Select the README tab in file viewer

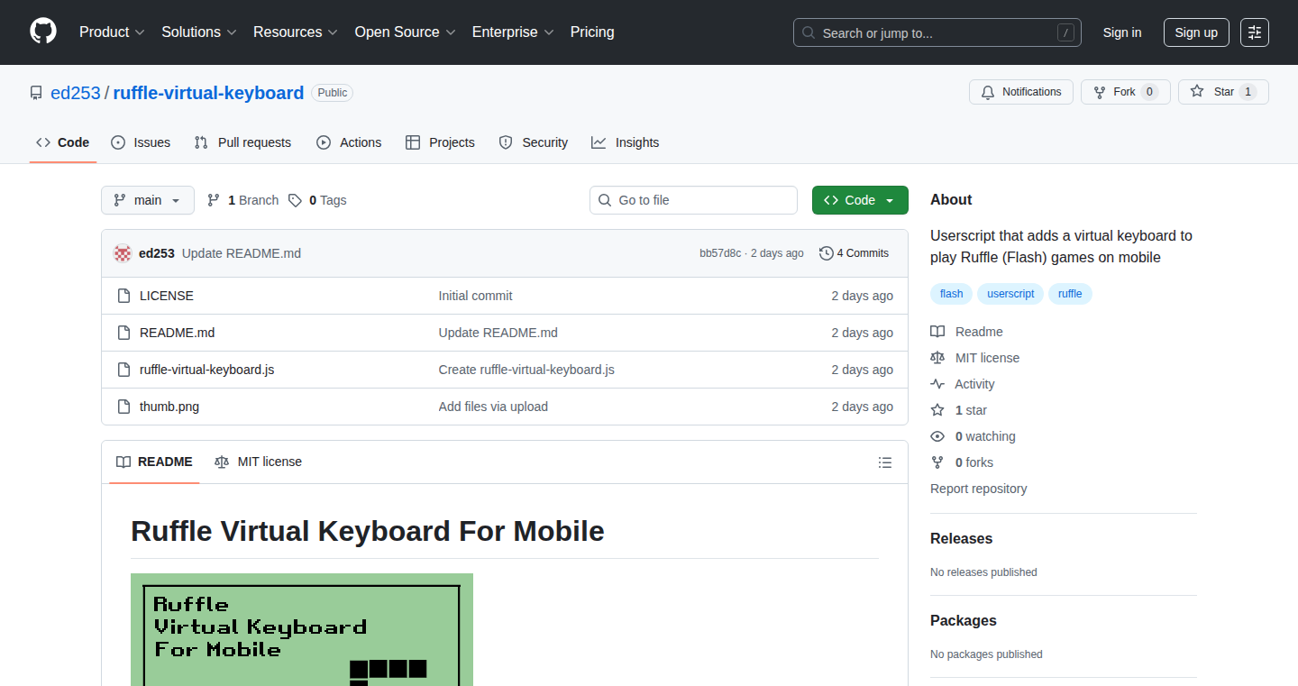[154, 462]
